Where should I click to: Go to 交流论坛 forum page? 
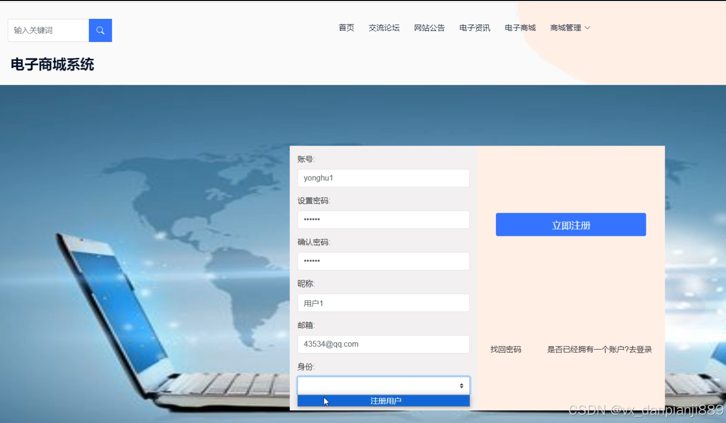(384, 28)
